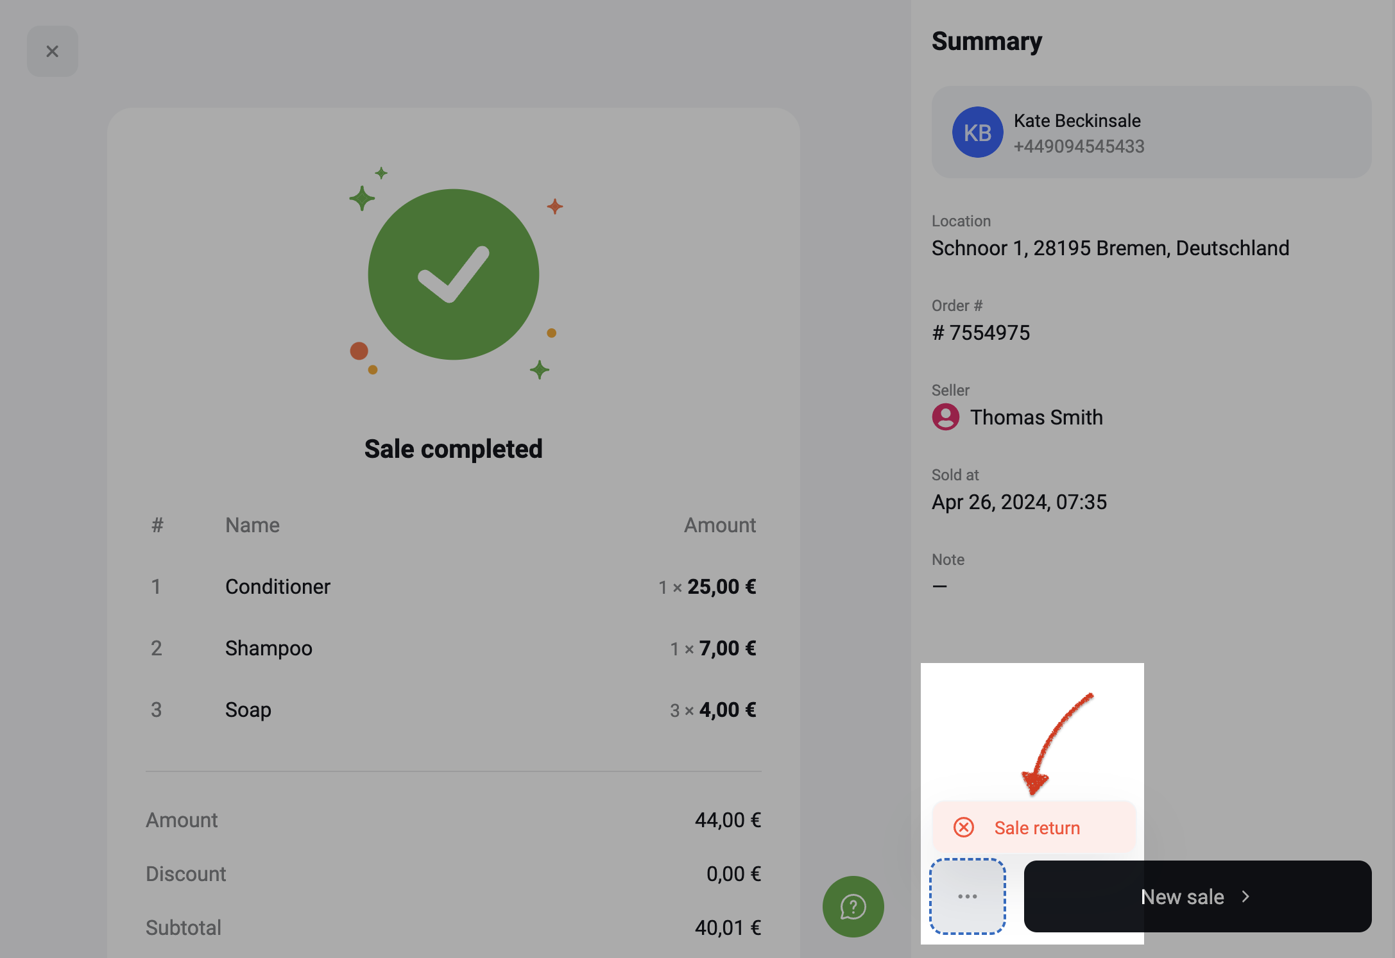Close the sale completed dialog
This screenshot has width=1395, height=958.
tap(52, 51)
